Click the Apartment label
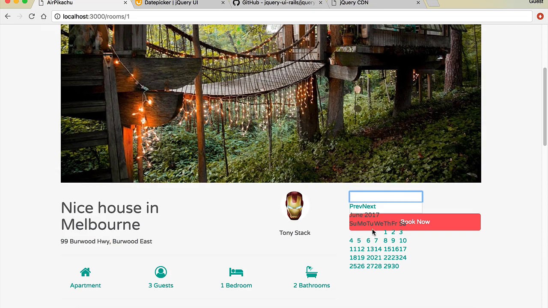 tap(86, 285)
